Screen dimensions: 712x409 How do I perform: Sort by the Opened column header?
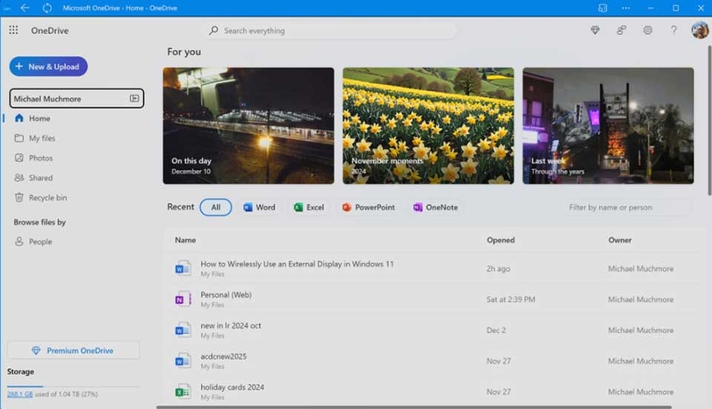click(500, 240)
